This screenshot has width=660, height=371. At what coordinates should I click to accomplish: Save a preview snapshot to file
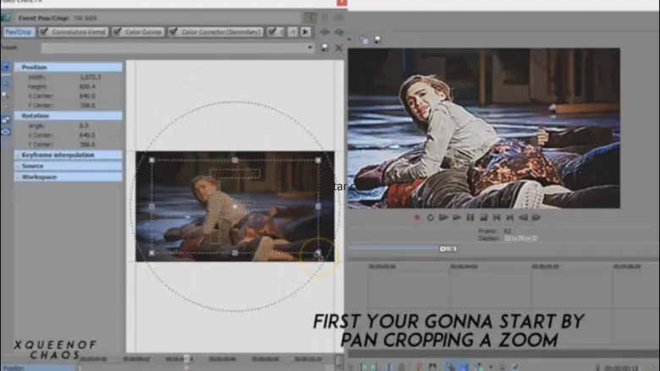377,40
